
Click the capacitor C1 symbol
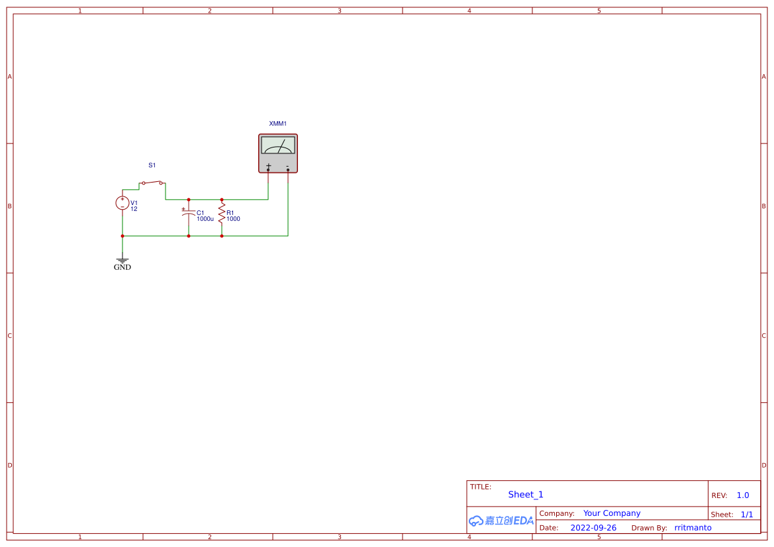pyautogui.click(x=189, y=213)
